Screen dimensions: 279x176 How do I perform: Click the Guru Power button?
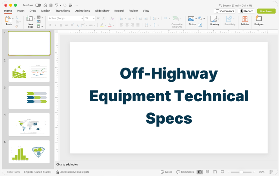[x=266, y=11]
